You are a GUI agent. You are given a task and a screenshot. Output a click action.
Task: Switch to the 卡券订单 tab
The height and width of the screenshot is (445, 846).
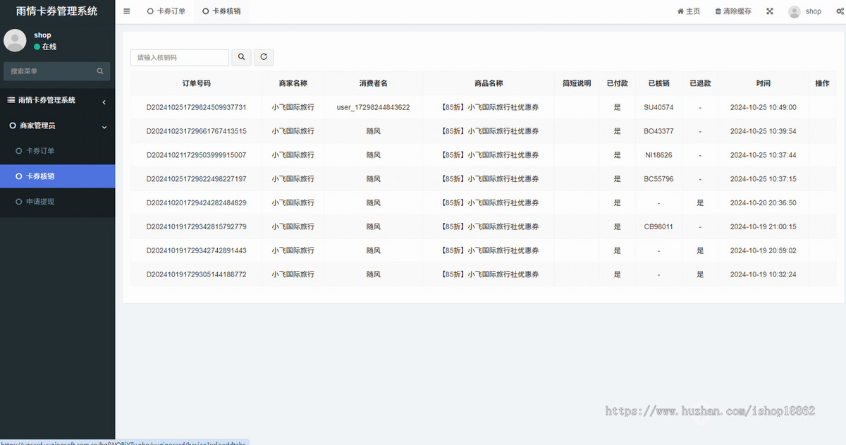[x=166, y=11]
